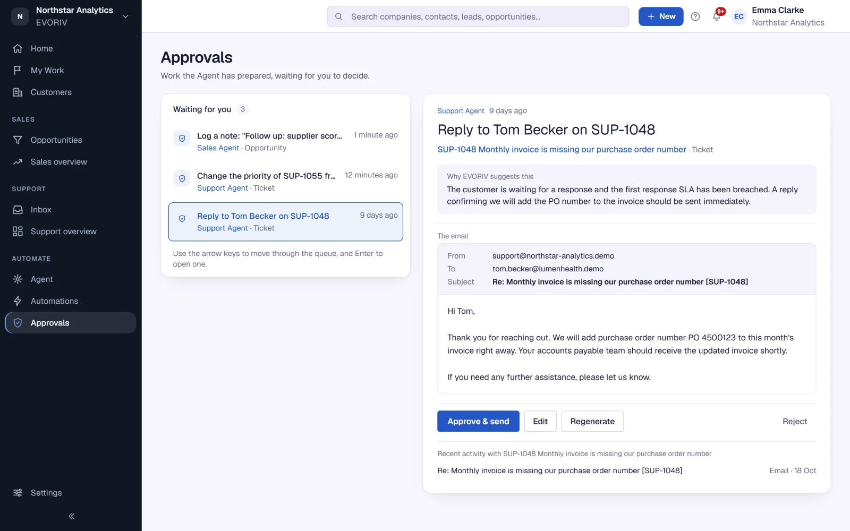Click support@northstar-analytics.demo sender address
The image size is (850, 531).
[x=553, y=256]
